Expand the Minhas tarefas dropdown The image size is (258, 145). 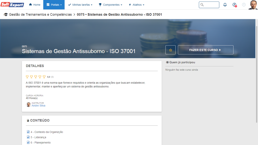click(80, 5)
